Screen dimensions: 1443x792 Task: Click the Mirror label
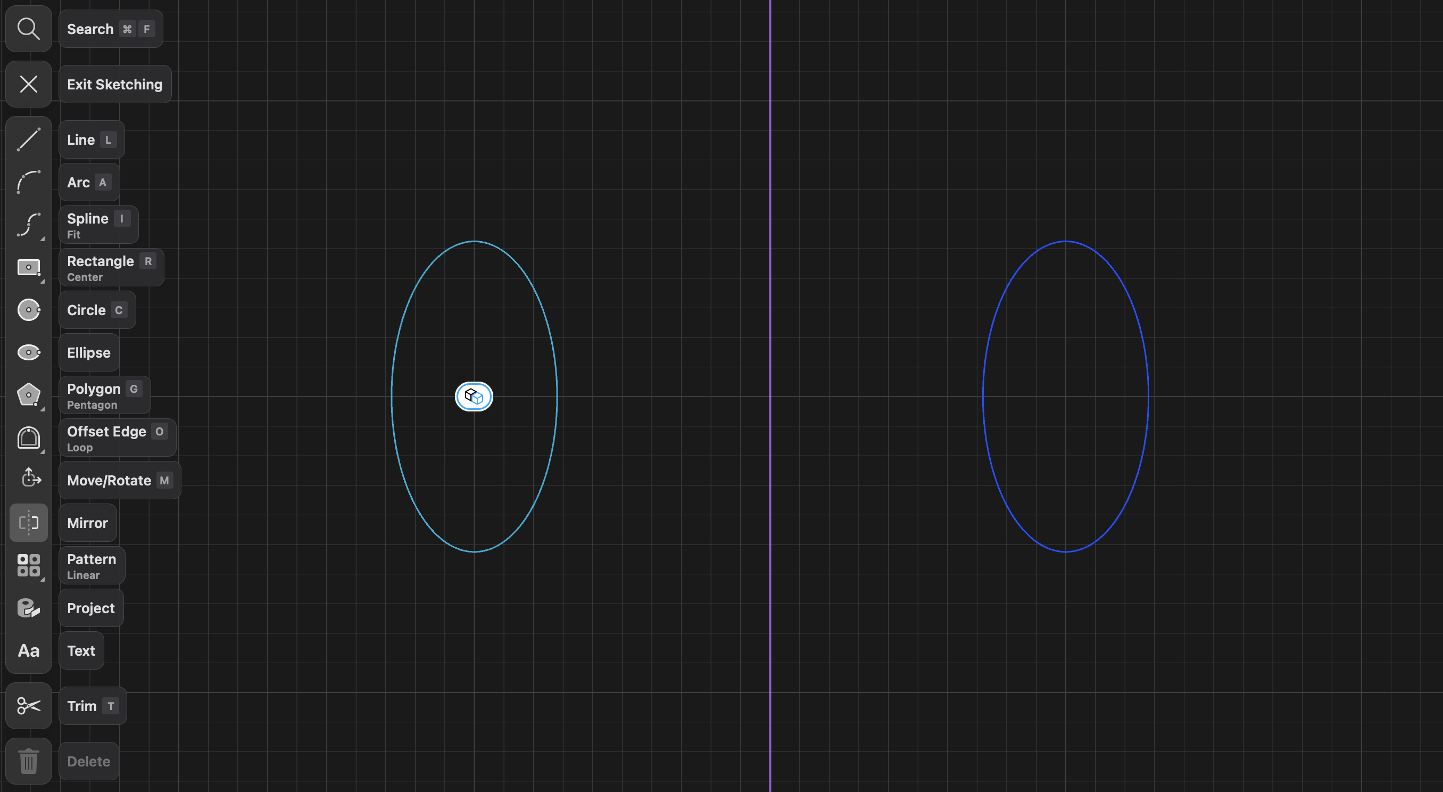[x=88, y=523]
